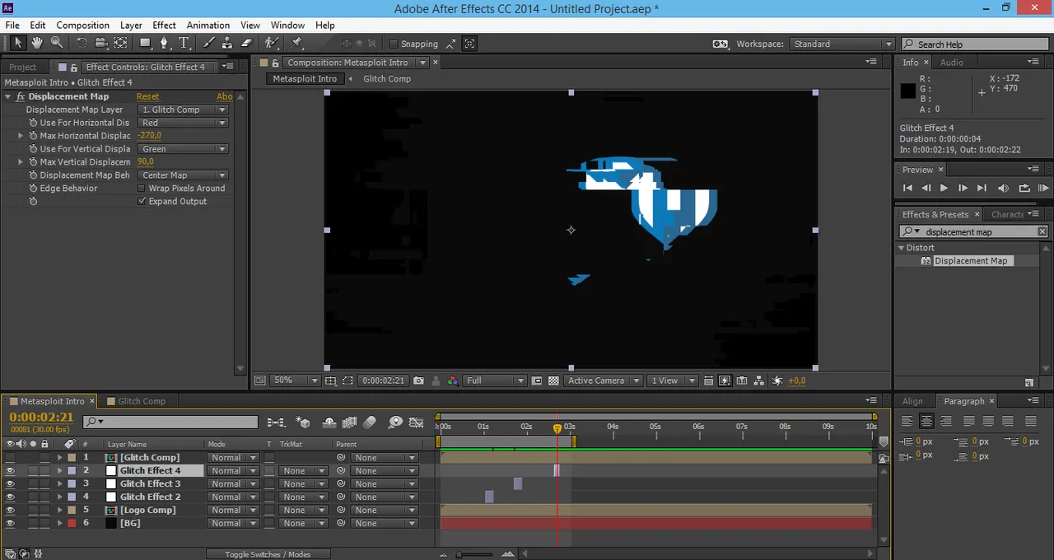Viewport: 1054px width, 560px height.
Task: Hide the Glitch Effect 2 layer
Action: pos(10,497)
